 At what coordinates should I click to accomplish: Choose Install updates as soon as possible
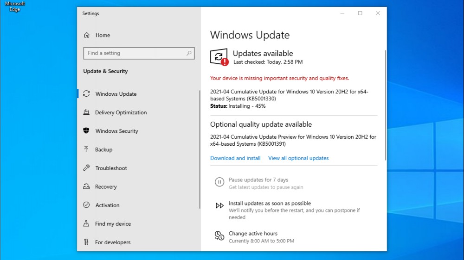click(x=270, y=204)
